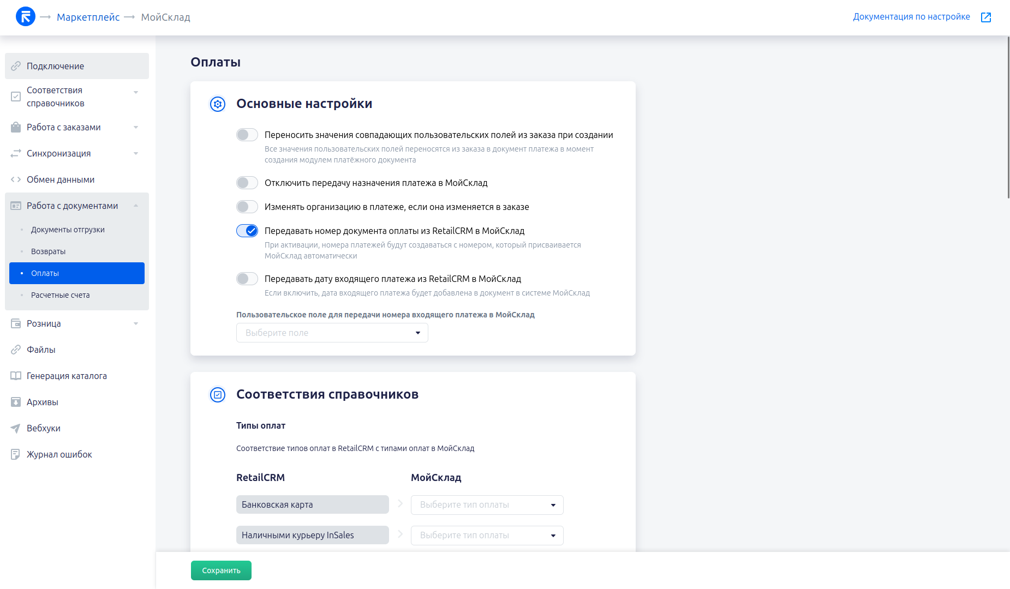Enable transferring matching custom fields toggle
The height and width of the screenshot is (589, 1010).
pyautogui.click(x=247, y=135)
